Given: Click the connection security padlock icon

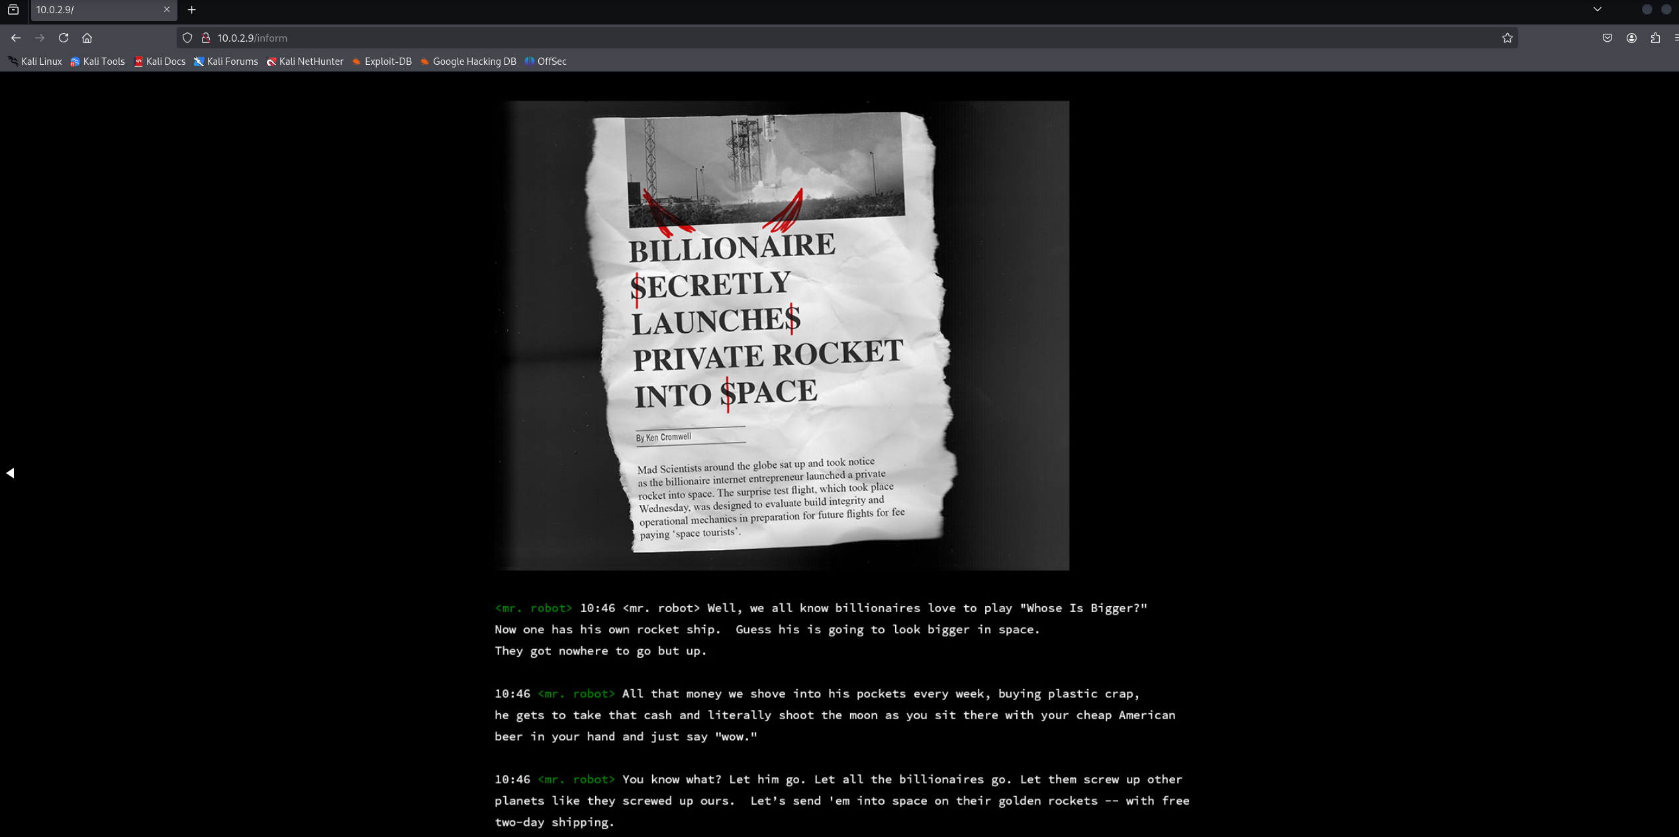Looking at the screenshot, I should pos(206,38).
